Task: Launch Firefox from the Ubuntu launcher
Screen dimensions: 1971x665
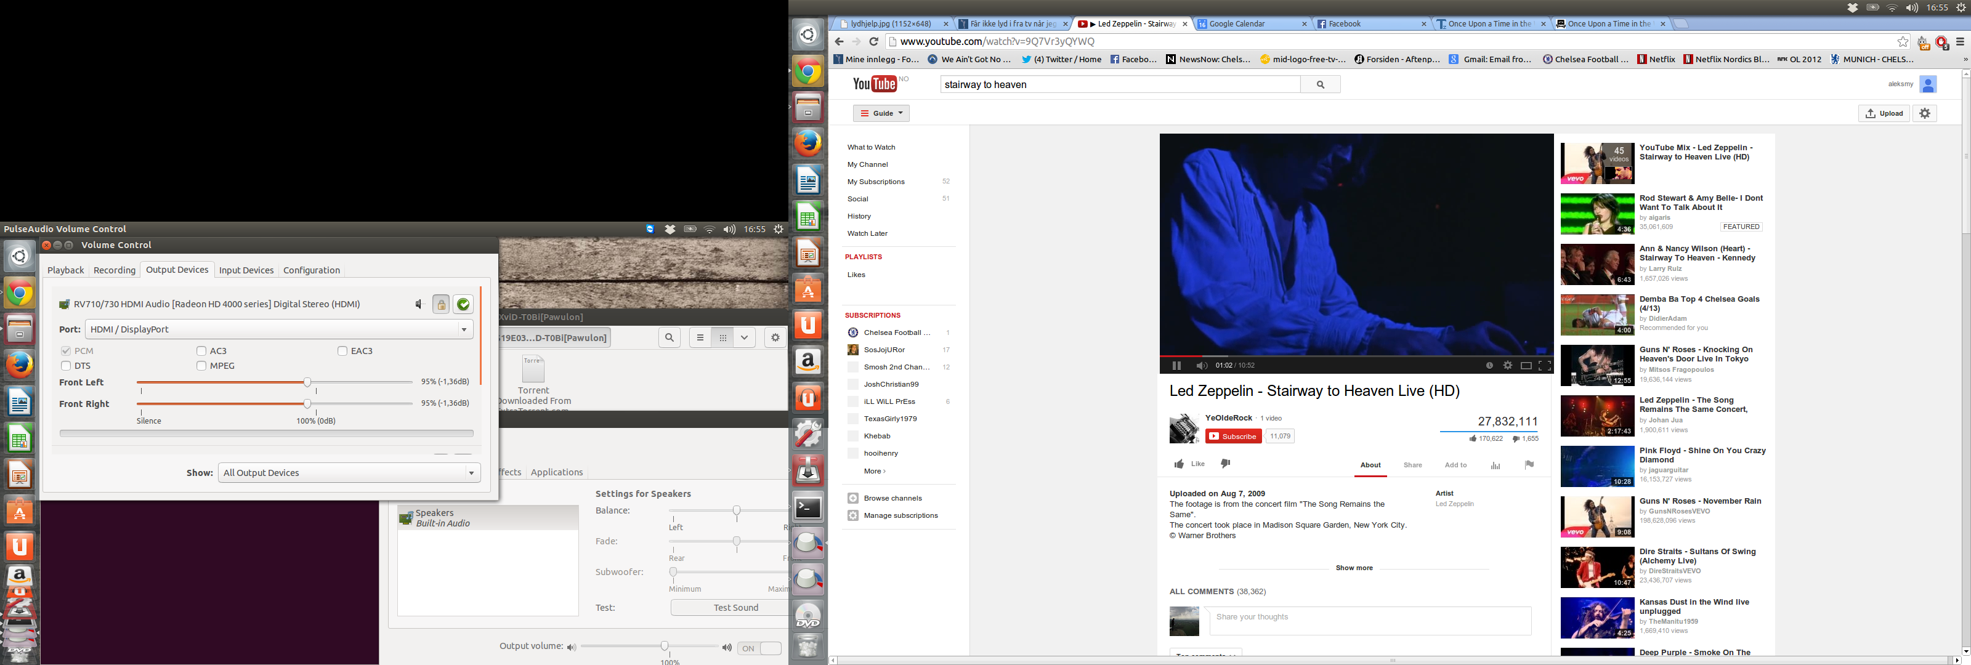Action: point(808,143)
